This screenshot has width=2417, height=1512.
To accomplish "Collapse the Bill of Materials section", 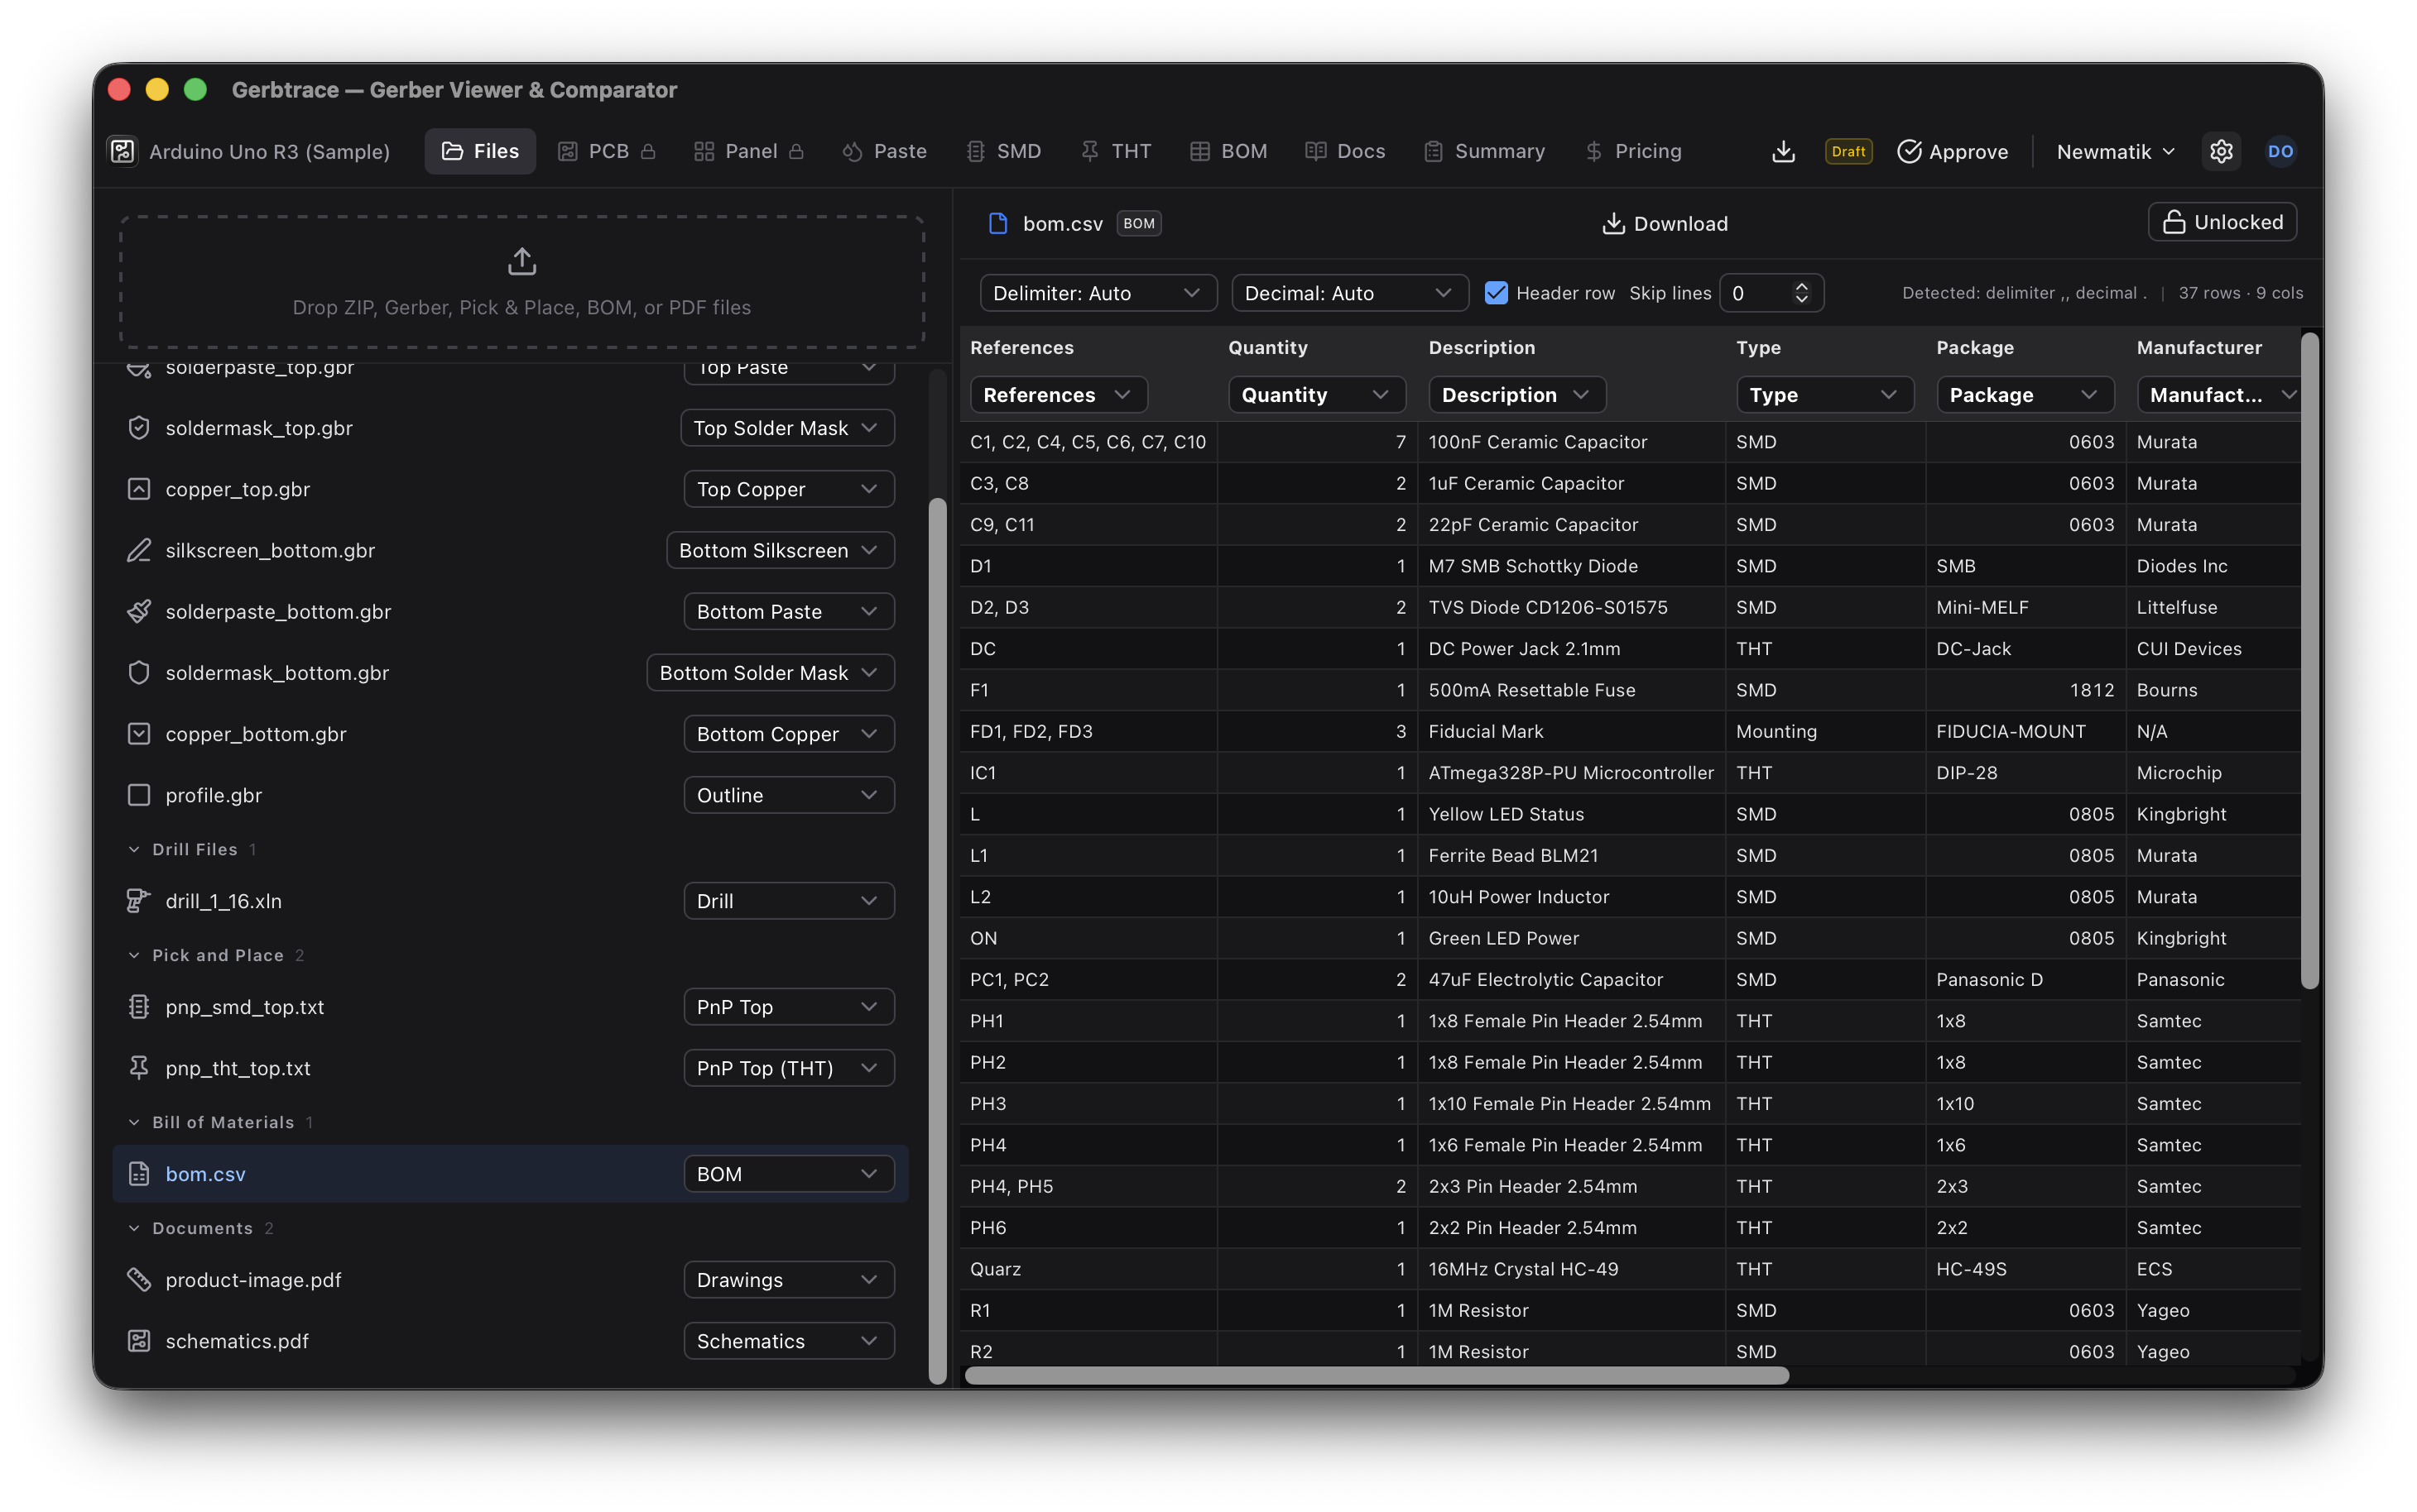I will pyautogui.click(x=222, y=1122).
